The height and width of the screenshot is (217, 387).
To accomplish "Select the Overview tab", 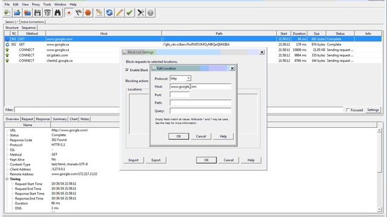I will [x=12, y=119].
